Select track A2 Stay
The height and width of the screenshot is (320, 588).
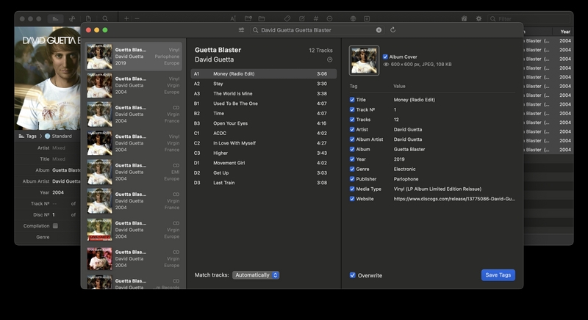[264, 84]
